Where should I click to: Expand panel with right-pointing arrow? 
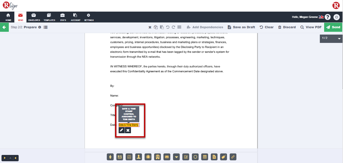tap(5, 158)
